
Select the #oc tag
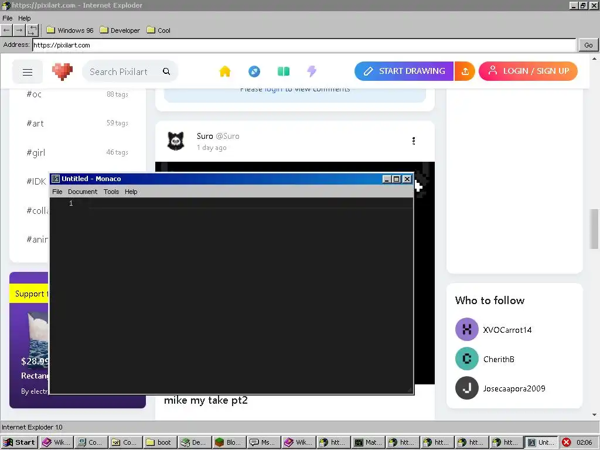point(34,94)
